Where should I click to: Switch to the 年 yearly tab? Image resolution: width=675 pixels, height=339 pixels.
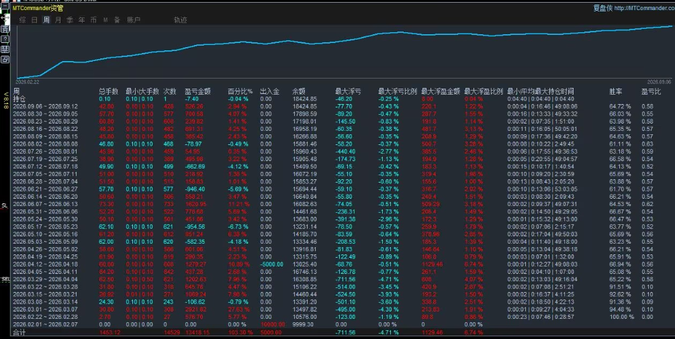pos(82,19)
